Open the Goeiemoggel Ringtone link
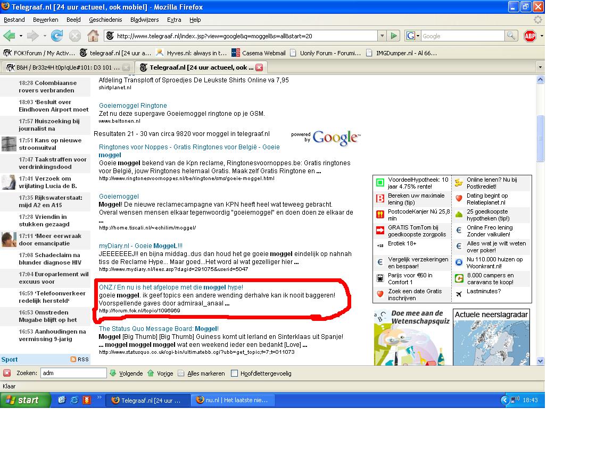The width and height of the screenshot is (613, 459). 133,105
